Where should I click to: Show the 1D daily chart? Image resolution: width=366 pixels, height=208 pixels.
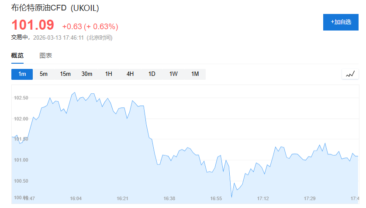coord(152,74)
